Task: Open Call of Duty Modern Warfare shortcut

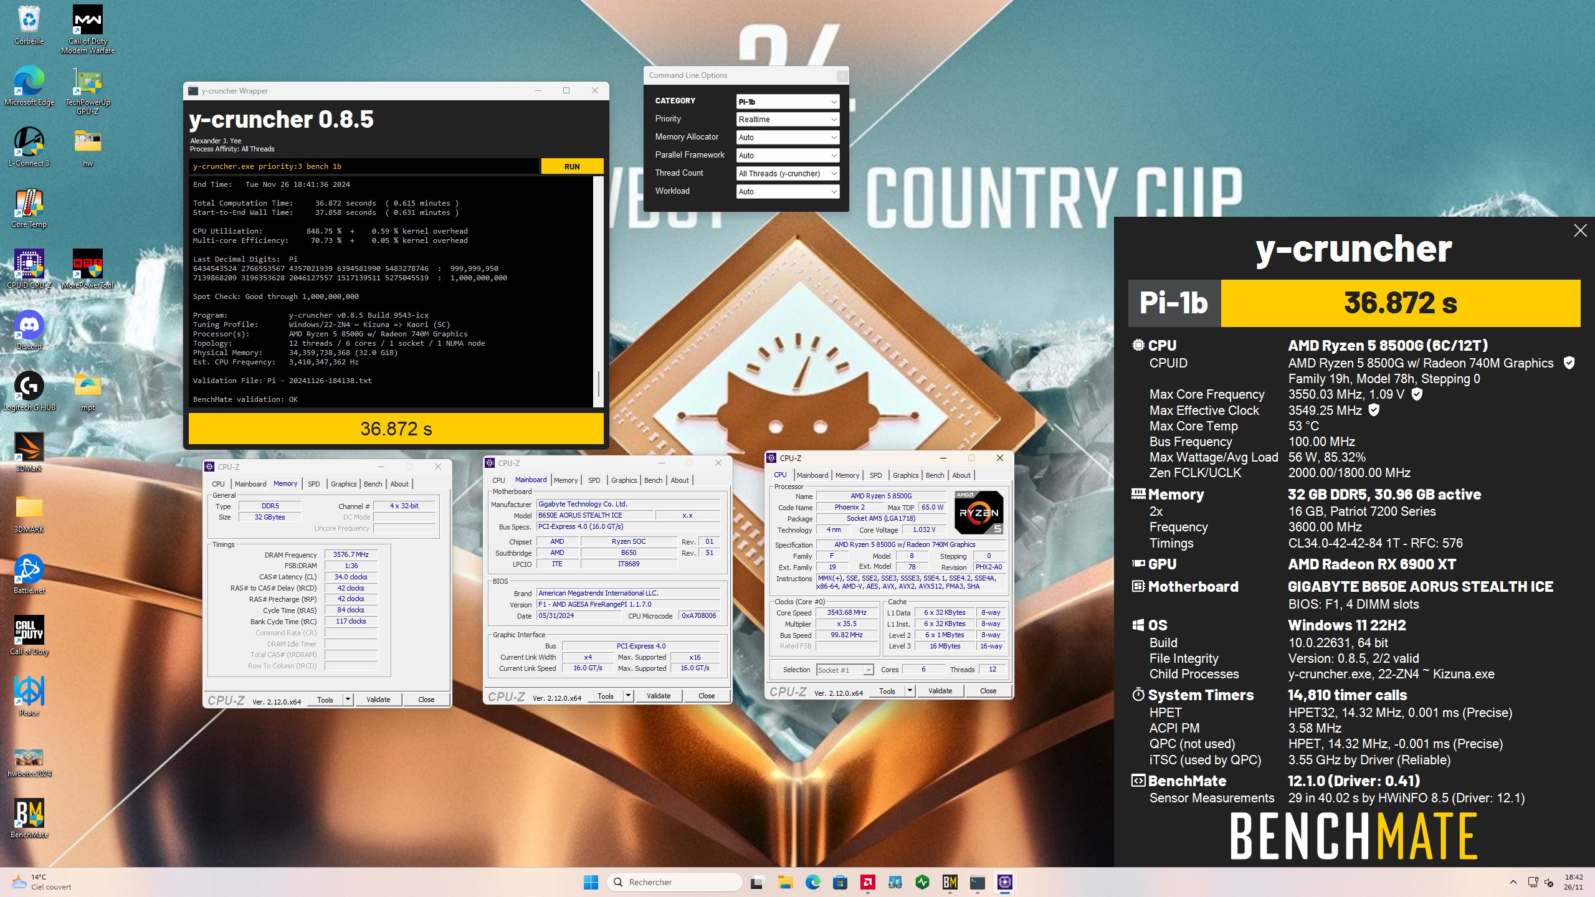Action: (88, 29)
